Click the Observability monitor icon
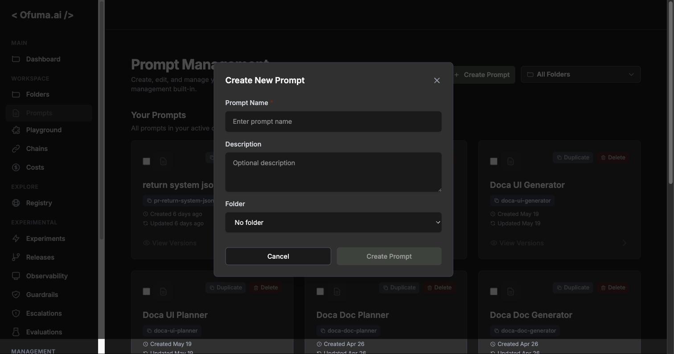 (16, 276)
